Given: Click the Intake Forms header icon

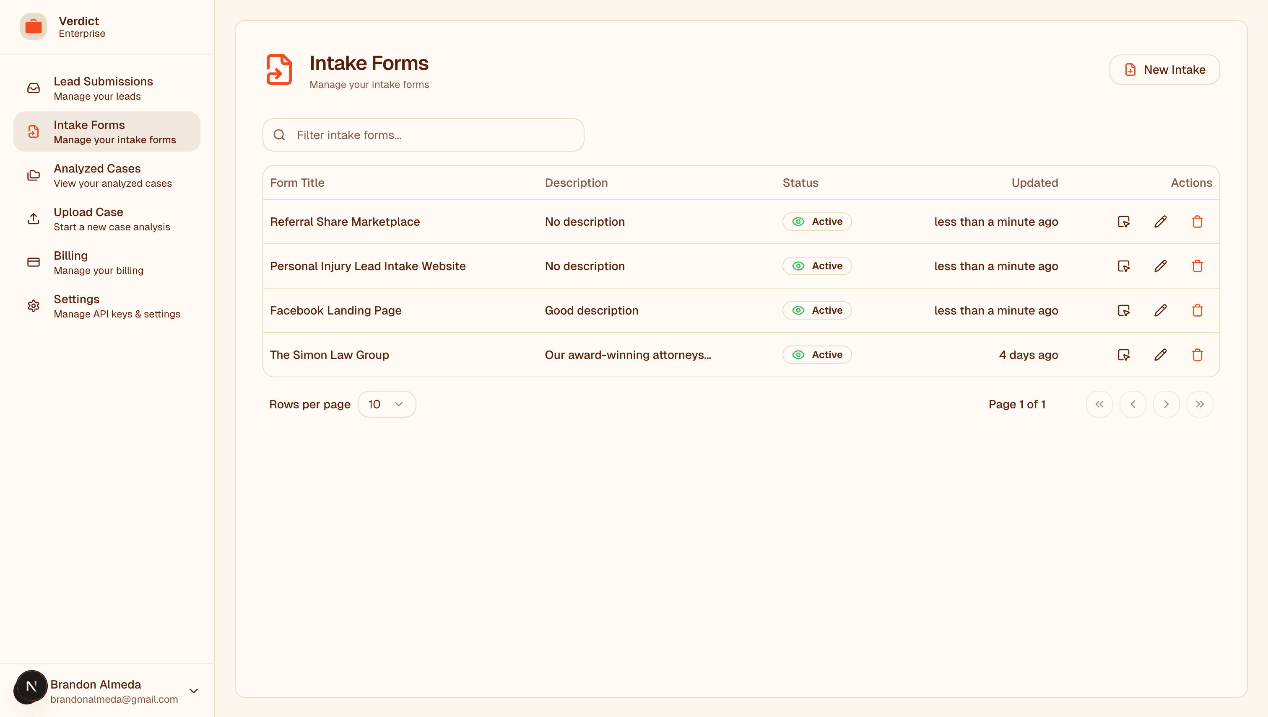Looking at the screenshot, I should point(279,70).
